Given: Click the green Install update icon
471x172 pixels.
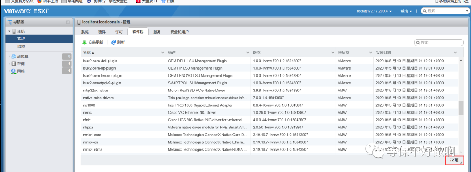Looking at the screenshot, I should 85,43.
